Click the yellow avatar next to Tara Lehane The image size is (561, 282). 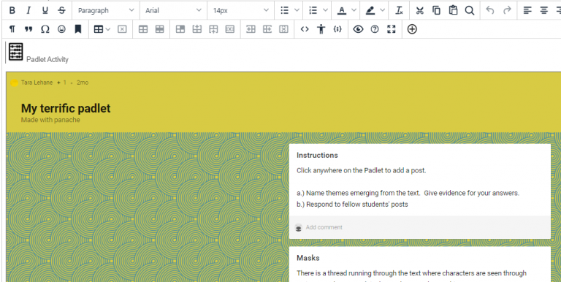15,83
